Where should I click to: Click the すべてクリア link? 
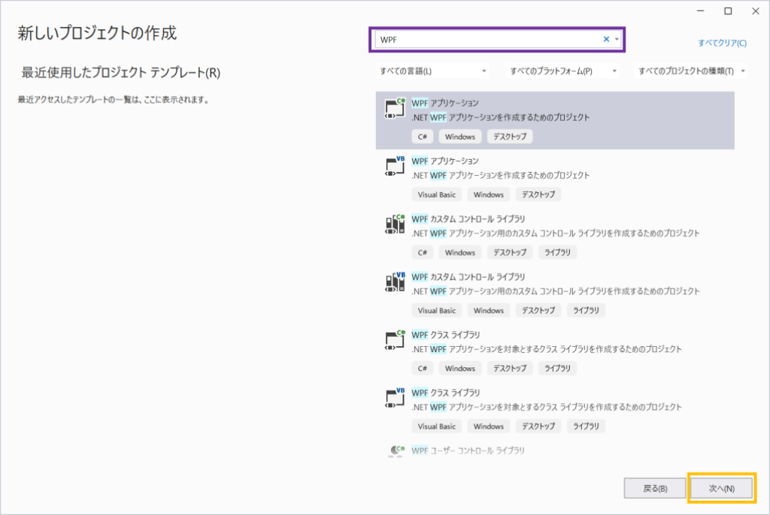pos(723,43)
